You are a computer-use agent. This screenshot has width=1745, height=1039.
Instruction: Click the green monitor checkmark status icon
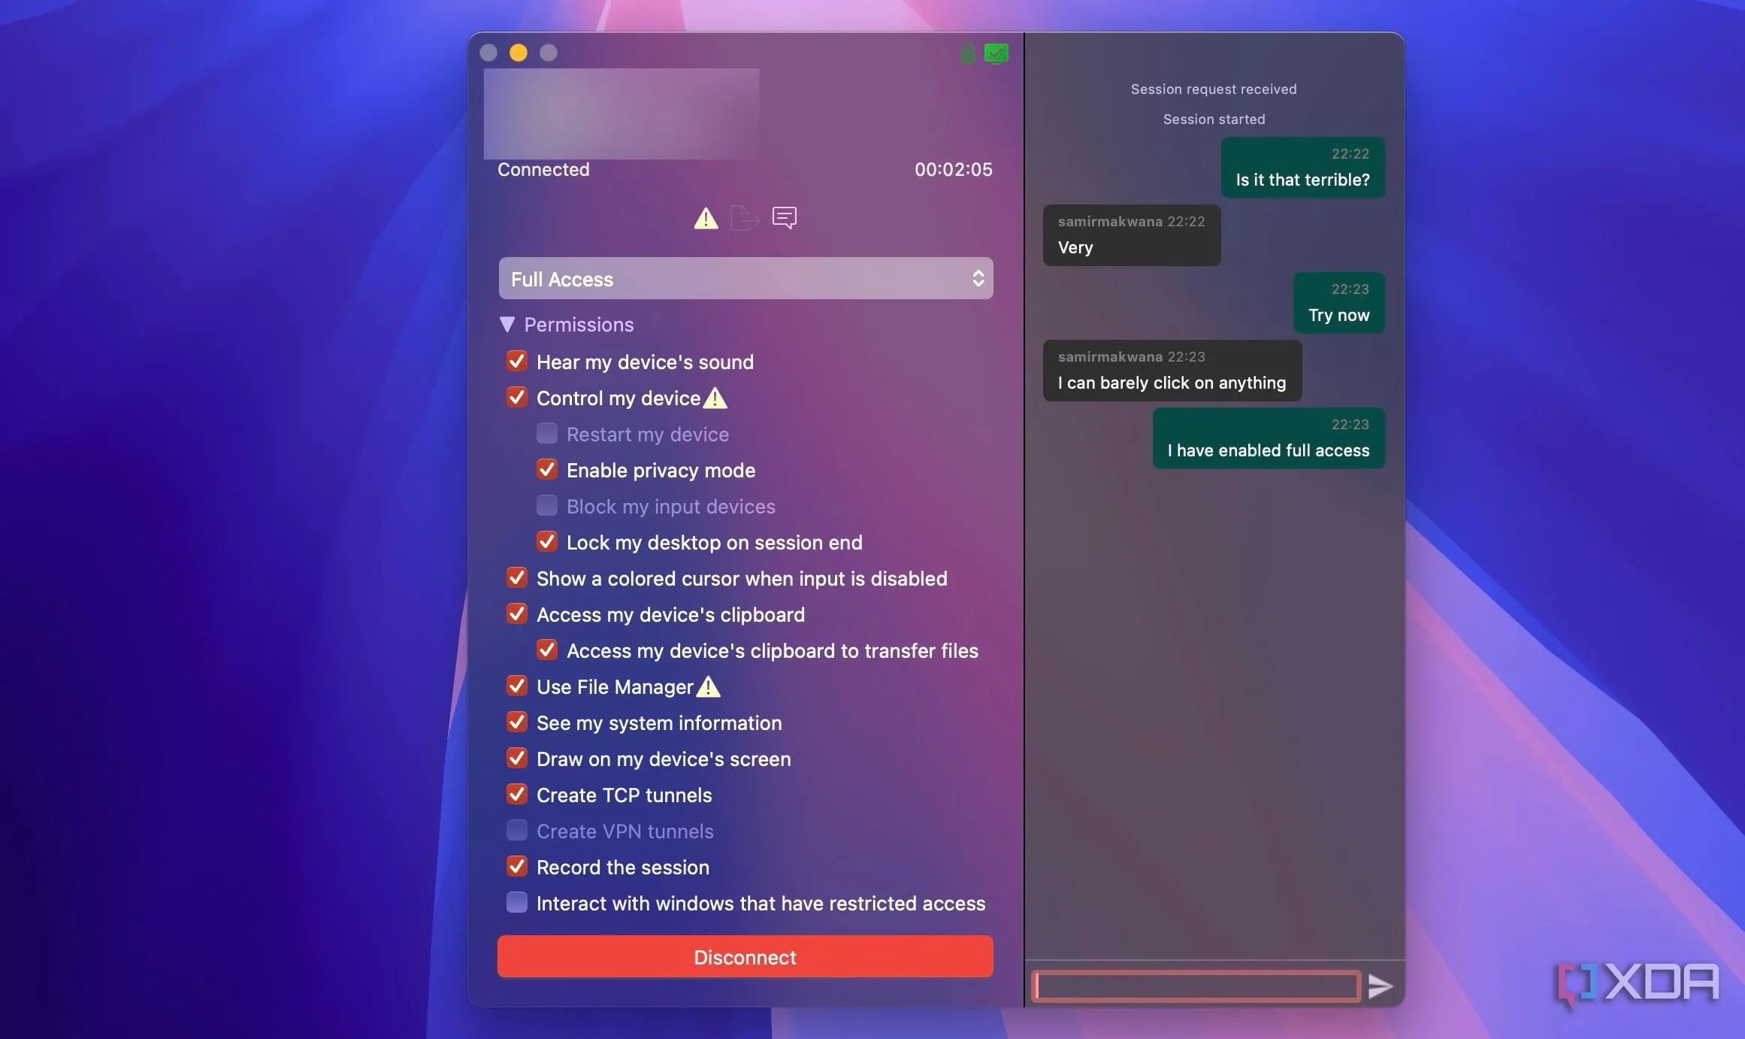(x=996, y=53)
